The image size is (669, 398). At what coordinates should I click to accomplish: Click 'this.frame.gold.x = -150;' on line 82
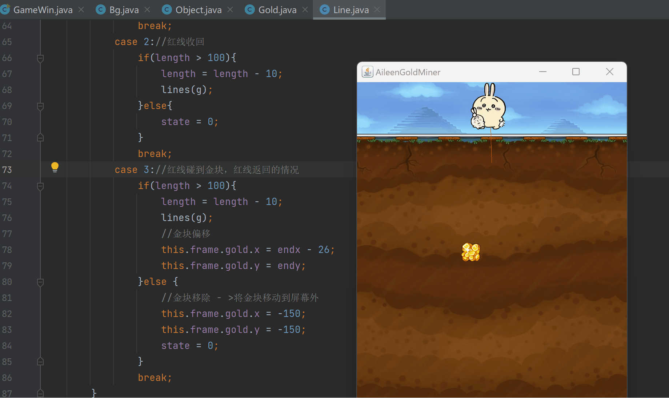pos(233,314)
